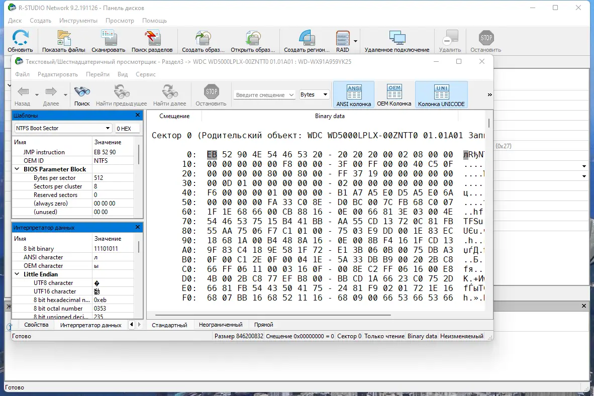Screen dimensions: 594x396
Task: Click the 0 HEX offset field
Action: [x=127, y=129]
